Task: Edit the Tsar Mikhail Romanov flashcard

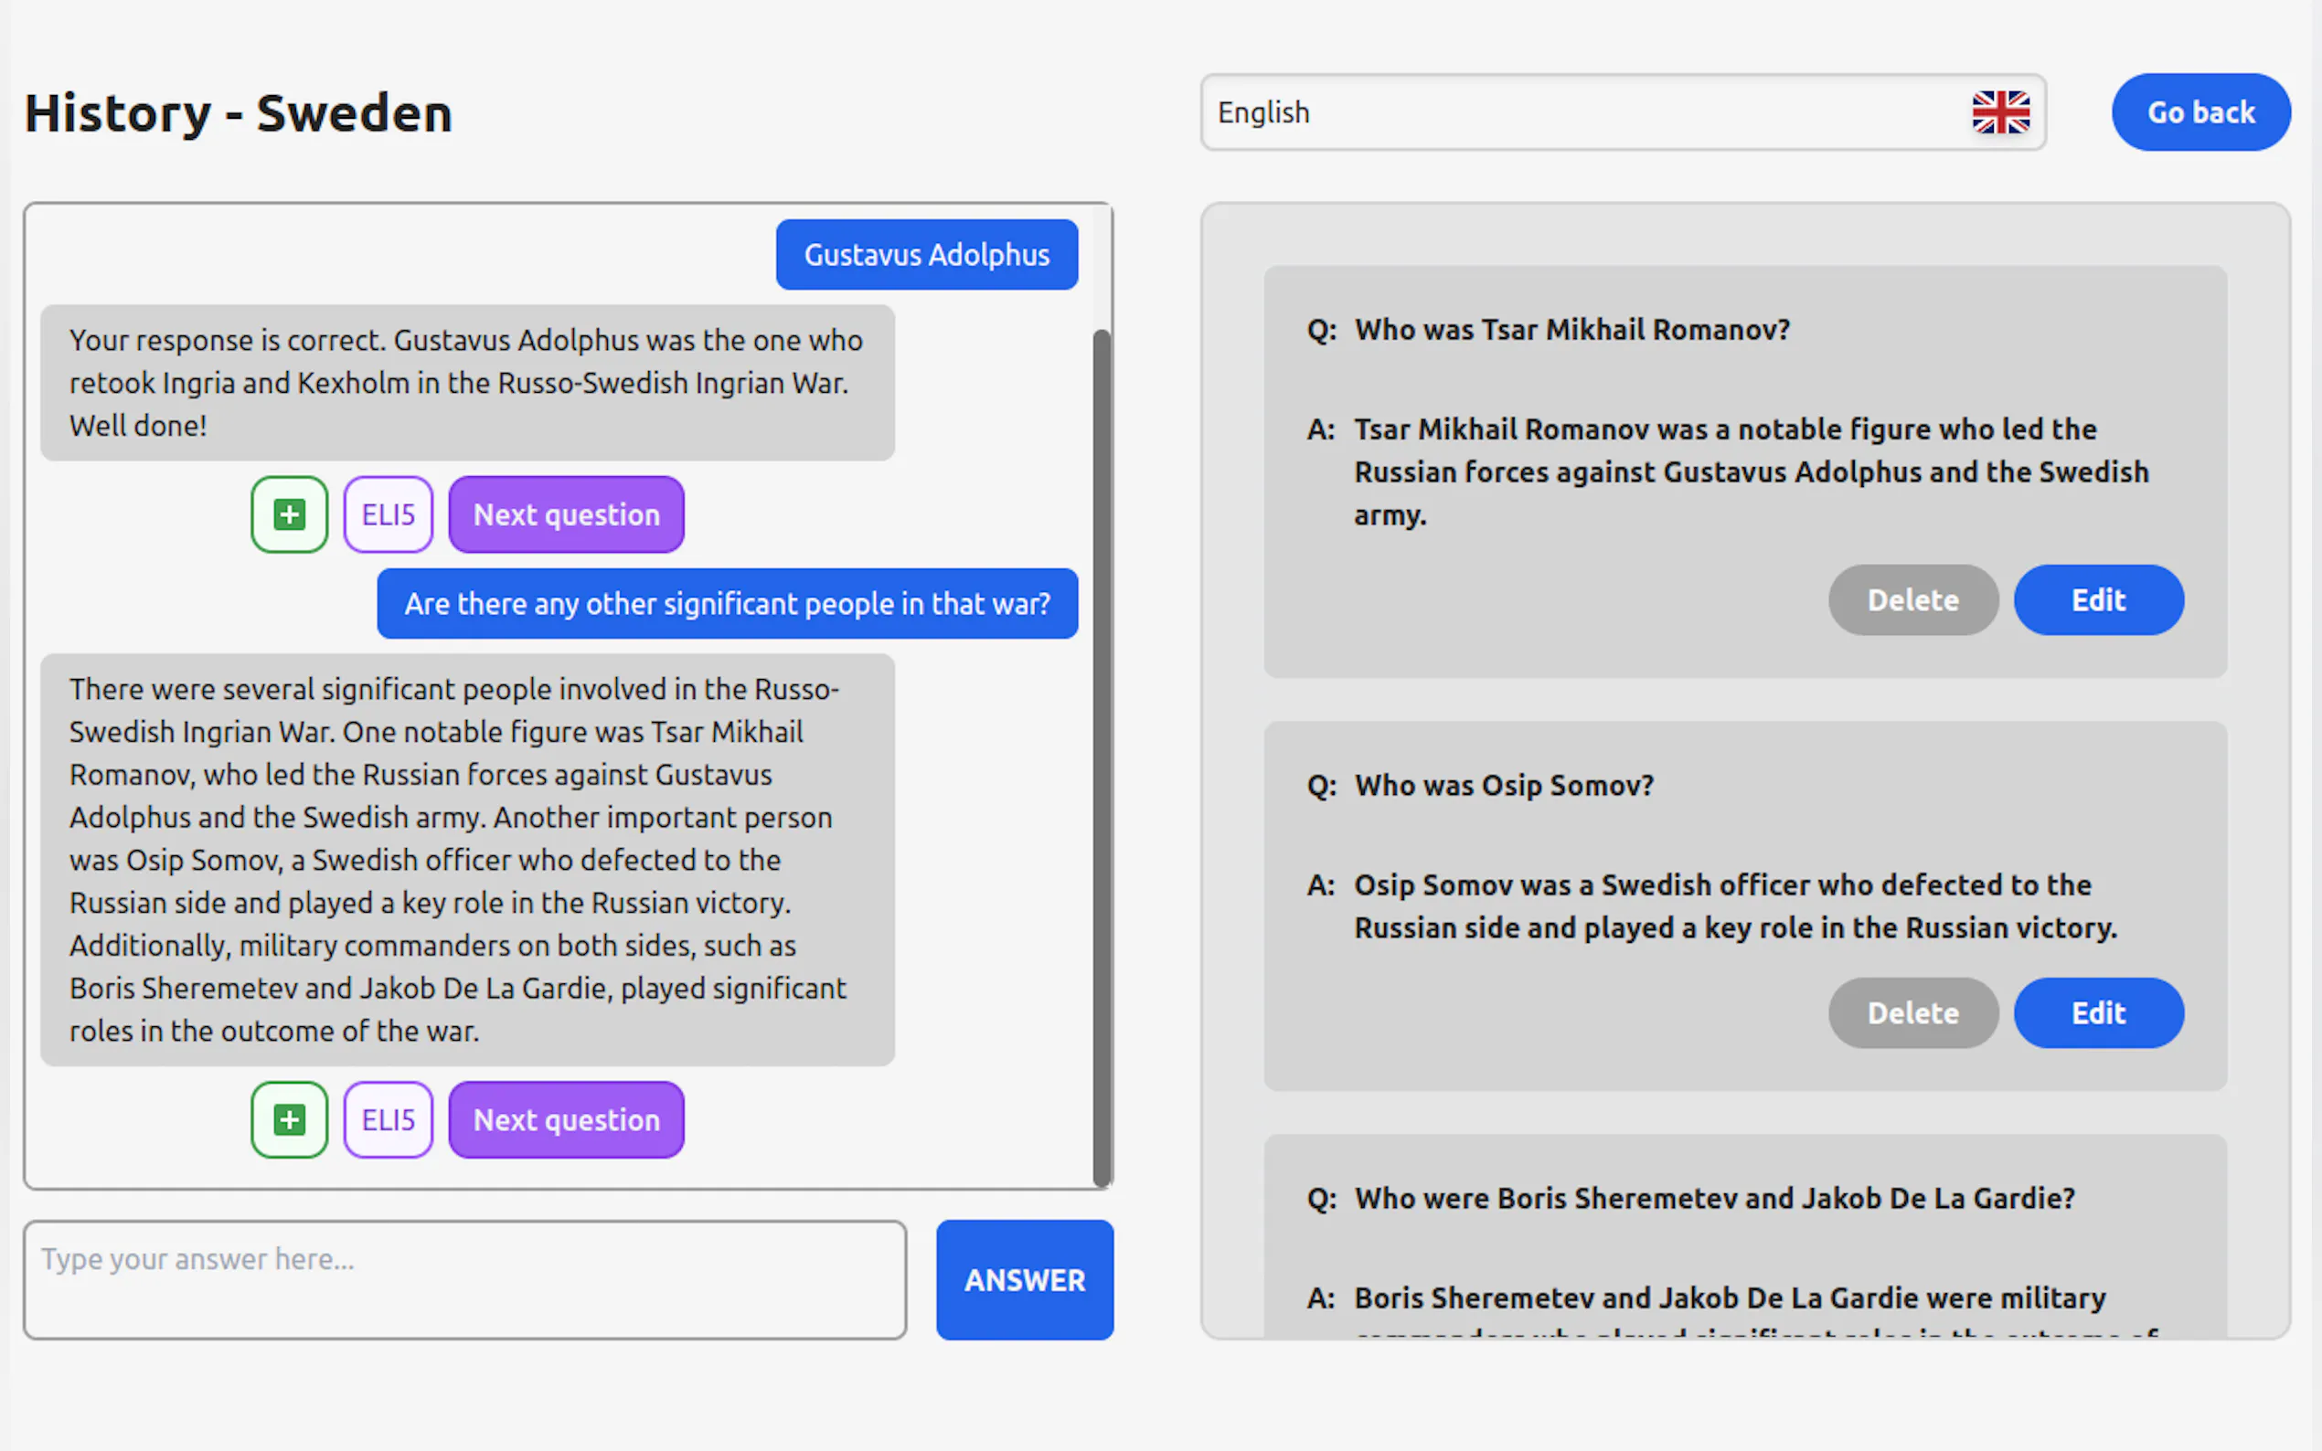Action: point(2098,599)
